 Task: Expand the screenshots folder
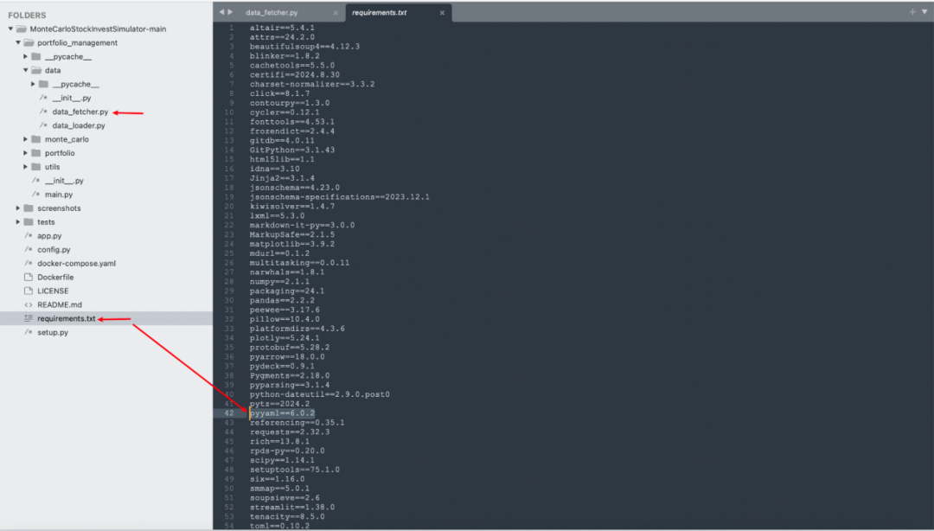(18, 208)
